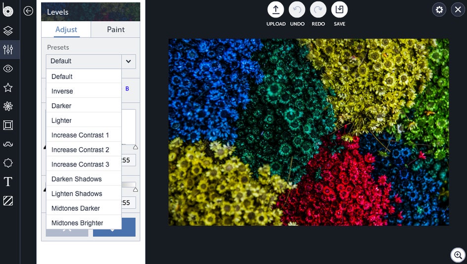Open the Frames tool

8,125
